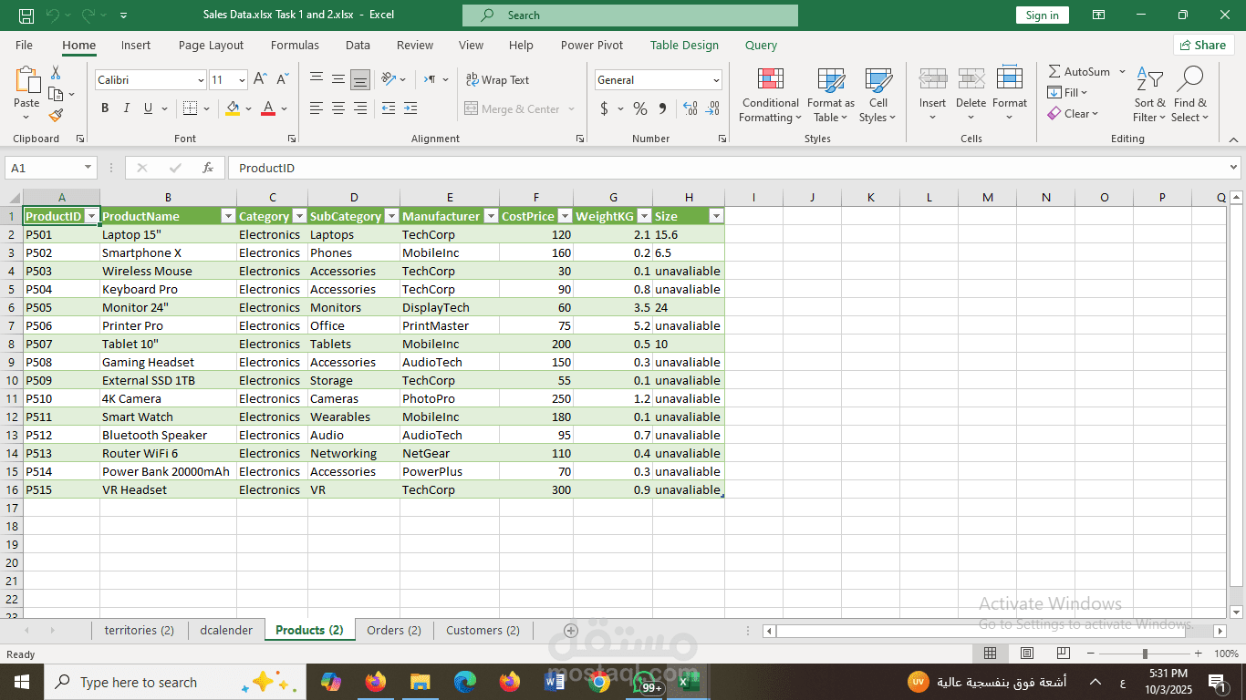1246x700 pixels.
Task: Click the Percent Style icon
Action: point(640,108)
